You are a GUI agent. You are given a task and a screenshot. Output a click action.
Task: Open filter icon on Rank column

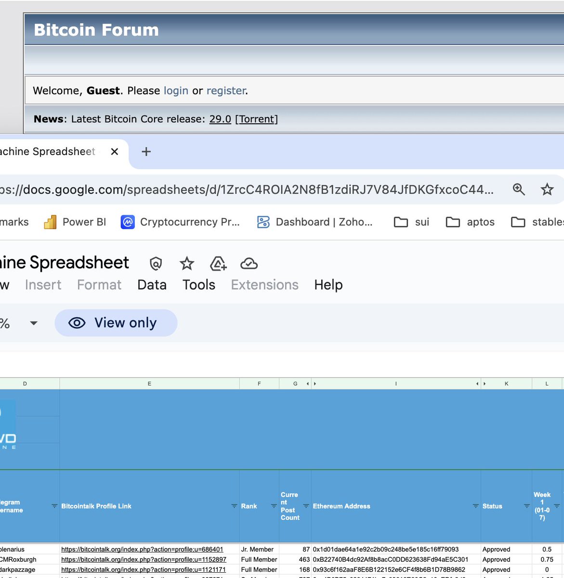click(274, 506)
